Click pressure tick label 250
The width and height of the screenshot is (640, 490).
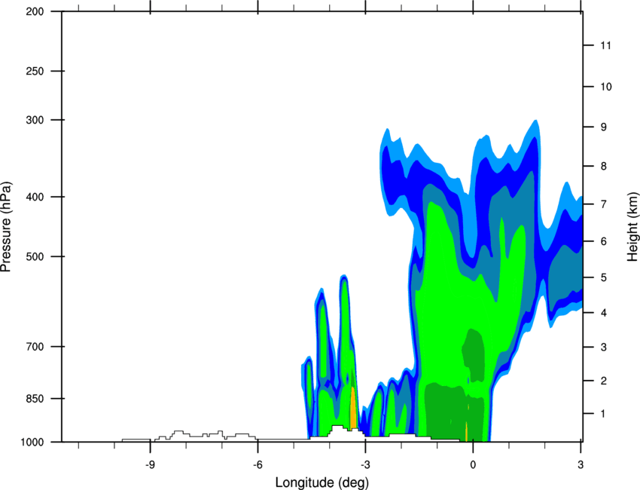pos(35,71)
